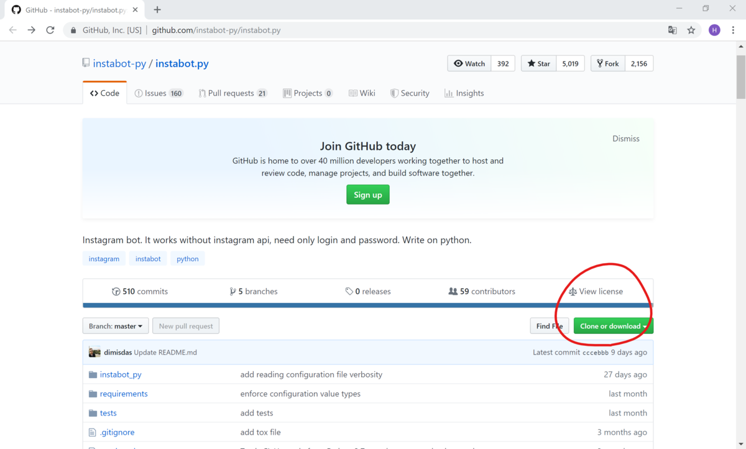Viewport: 746px width, 449px height.
Task: Open a new browser tab with the plus icon
Action: [157, 9]
